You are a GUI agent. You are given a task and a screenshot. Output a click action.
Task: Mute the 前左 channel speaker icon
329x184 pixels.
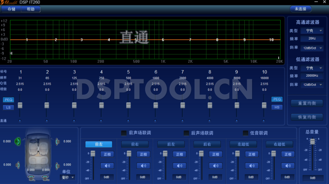point(106,166)
